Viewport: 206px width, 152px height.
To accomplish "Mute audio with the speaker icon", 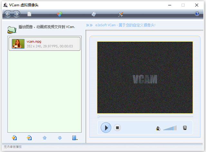I will coord(158,128).
